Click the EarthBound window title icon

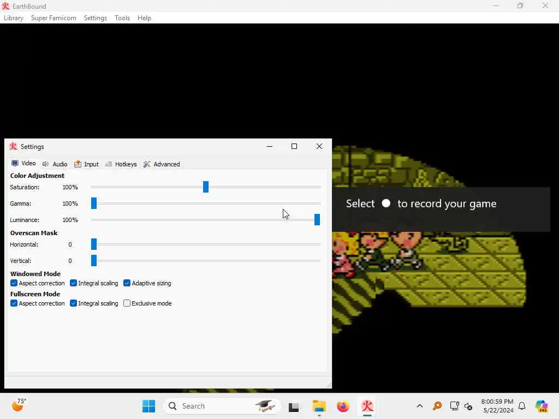point(5,5)
